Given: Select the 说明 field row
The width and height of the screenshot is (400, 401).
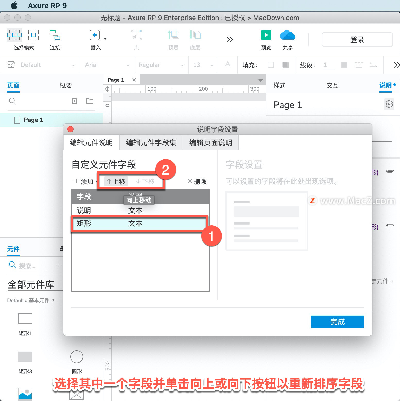Looking at the screenshot, I should coord(140,211).
